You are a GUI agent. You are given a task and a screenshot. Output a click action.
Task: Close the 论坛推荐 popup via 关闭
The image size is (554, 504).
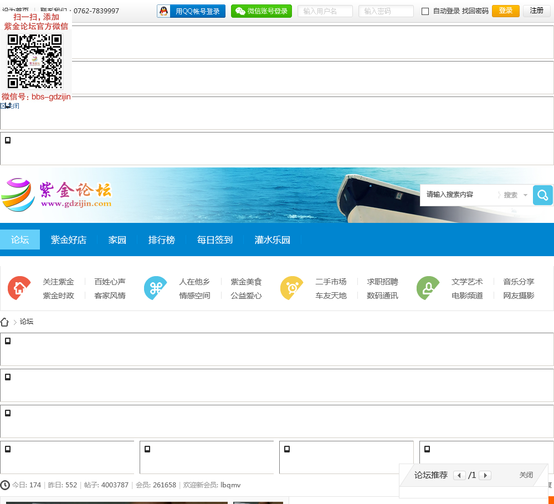(526, 475)
